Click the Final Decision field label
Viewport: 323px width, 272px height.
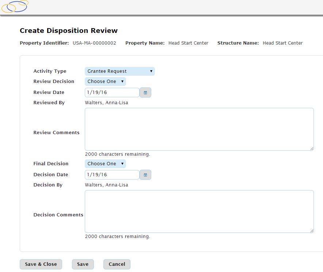click(x=51, y=164)
